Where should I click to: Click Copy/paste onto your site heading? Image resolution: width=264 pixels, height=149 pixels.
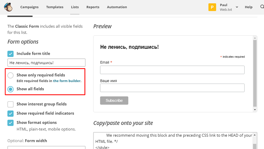[x=123, y=123]
